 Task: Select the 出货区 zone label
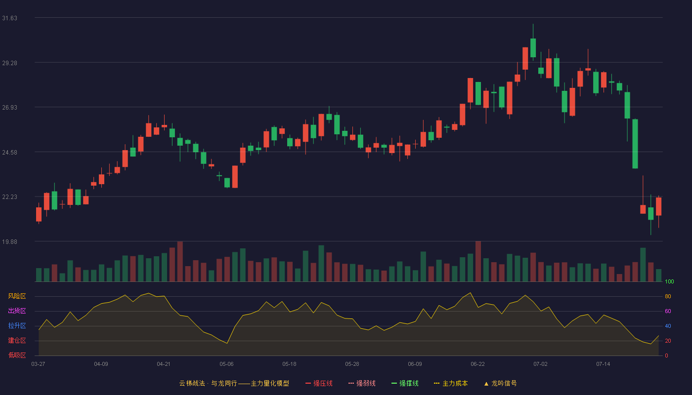coord(17,311)
